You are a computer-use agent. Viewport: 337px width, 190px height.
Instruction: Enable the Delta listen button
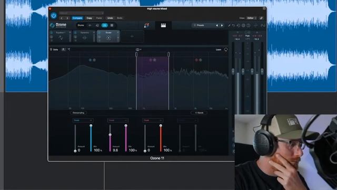(54, 50)
